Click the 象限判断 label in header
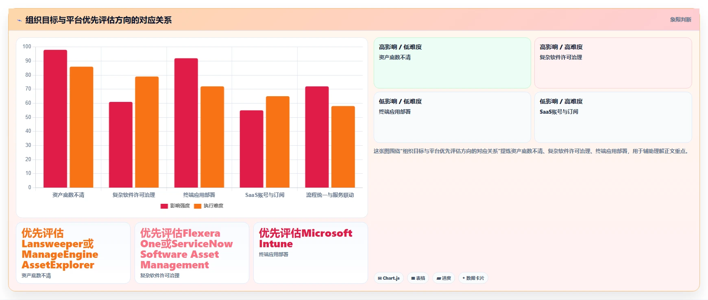The image size is (708, 300). tap(680, 19)
